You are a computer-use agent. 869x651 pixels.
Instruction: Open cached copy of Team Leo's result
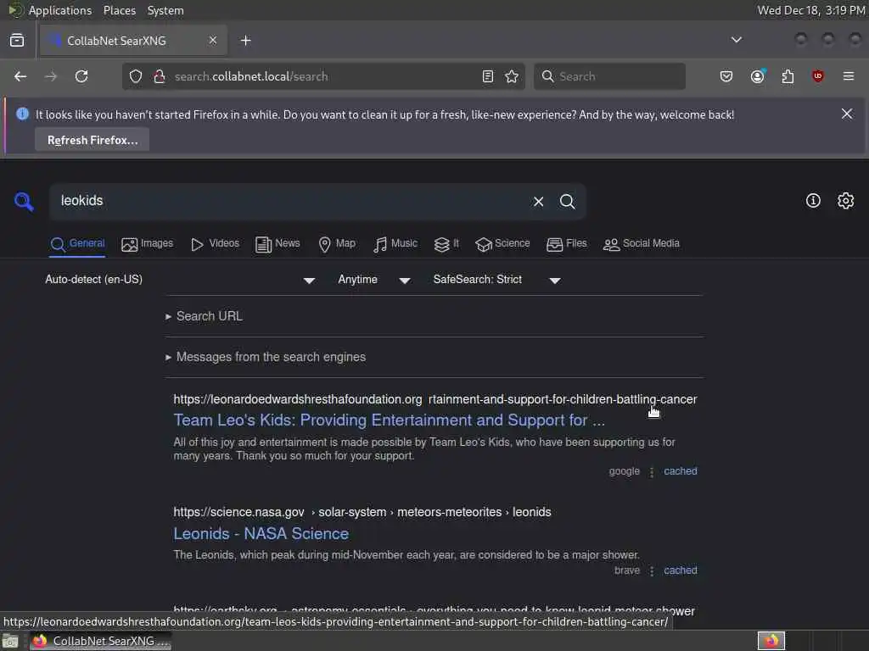point(680,471)
